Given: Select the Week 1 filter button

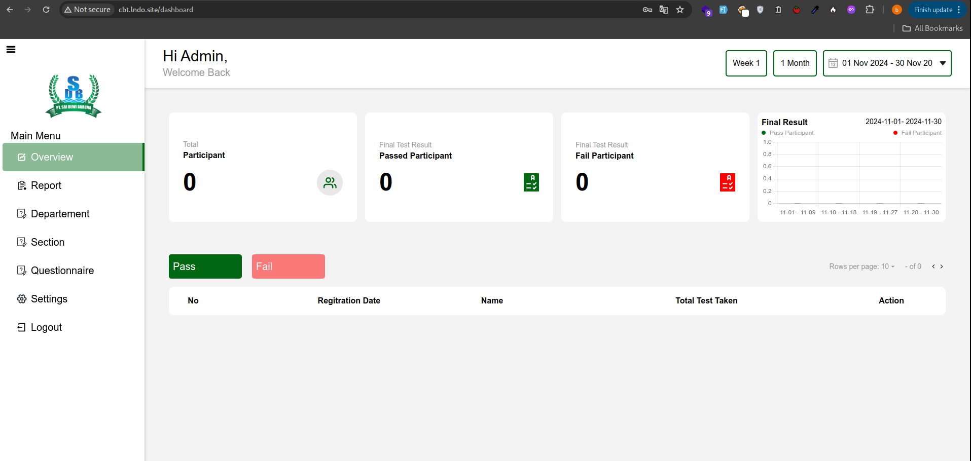Looking at the screenshot, I should tap(746, 63).
